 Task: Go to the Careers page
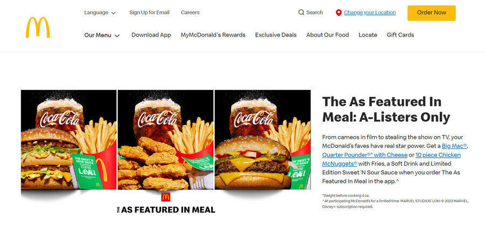coord(190,12)
